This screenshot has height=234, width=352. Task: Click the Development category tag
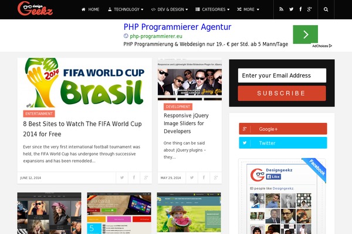tap(178, 107)
